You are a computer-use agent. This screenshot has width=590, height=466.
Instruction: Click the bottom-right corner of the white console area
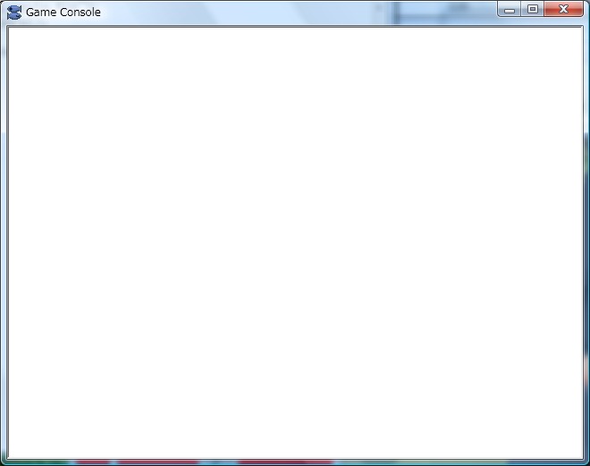click(579, 455)
